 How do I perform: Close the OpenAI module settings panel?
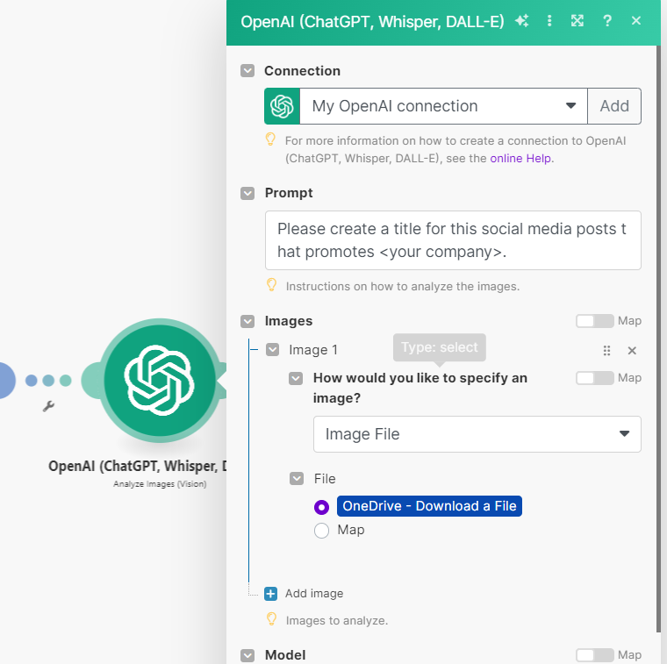click(x=636, y=20)
